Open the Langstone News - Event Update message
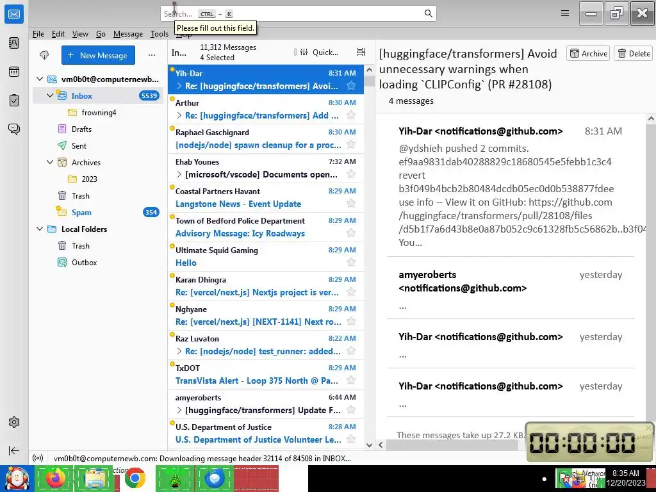Image resolution: width=656 pixels, height=492 pixels. pos(266,197)
